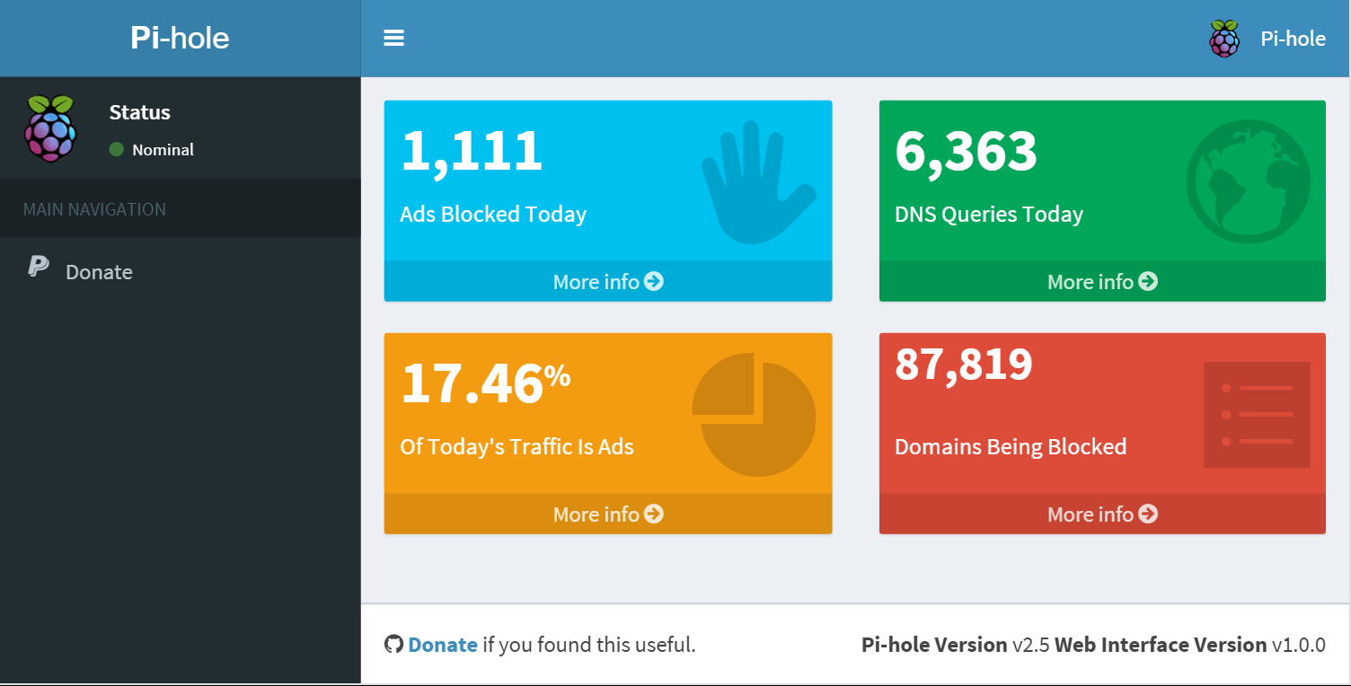1351x686 pixels.
Task: Select Donate in the main navigation sidebar
Action: tap(180, 271)
